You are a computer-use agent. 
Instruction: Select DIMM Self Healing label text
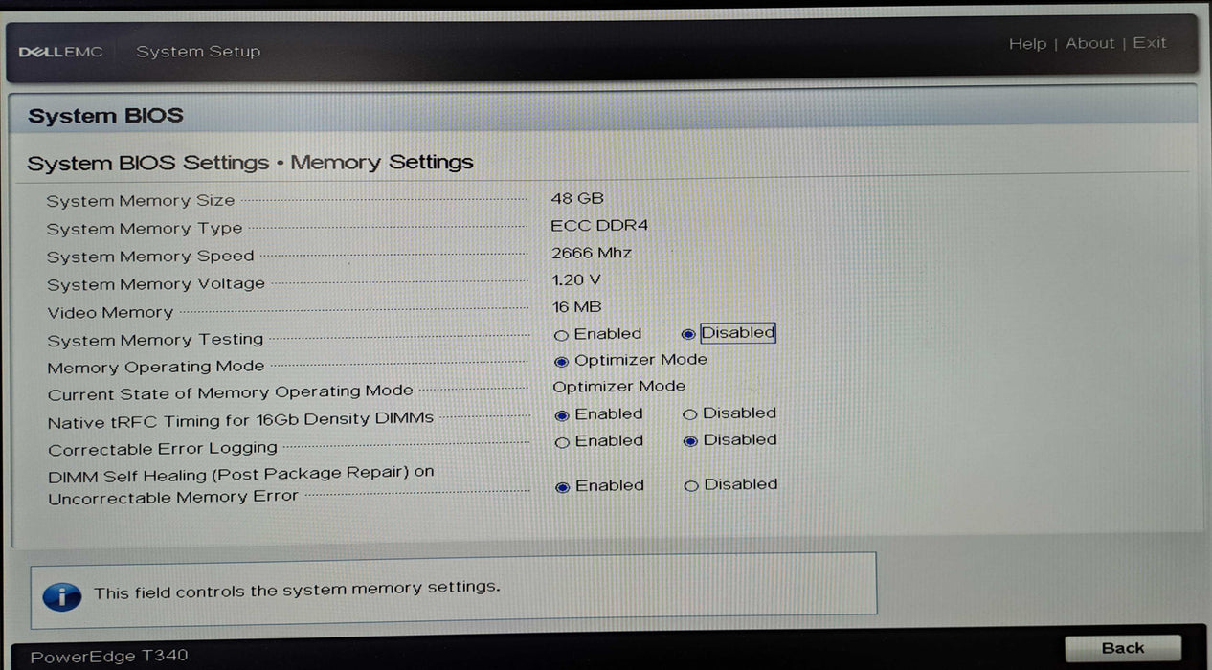click(241, 485)
